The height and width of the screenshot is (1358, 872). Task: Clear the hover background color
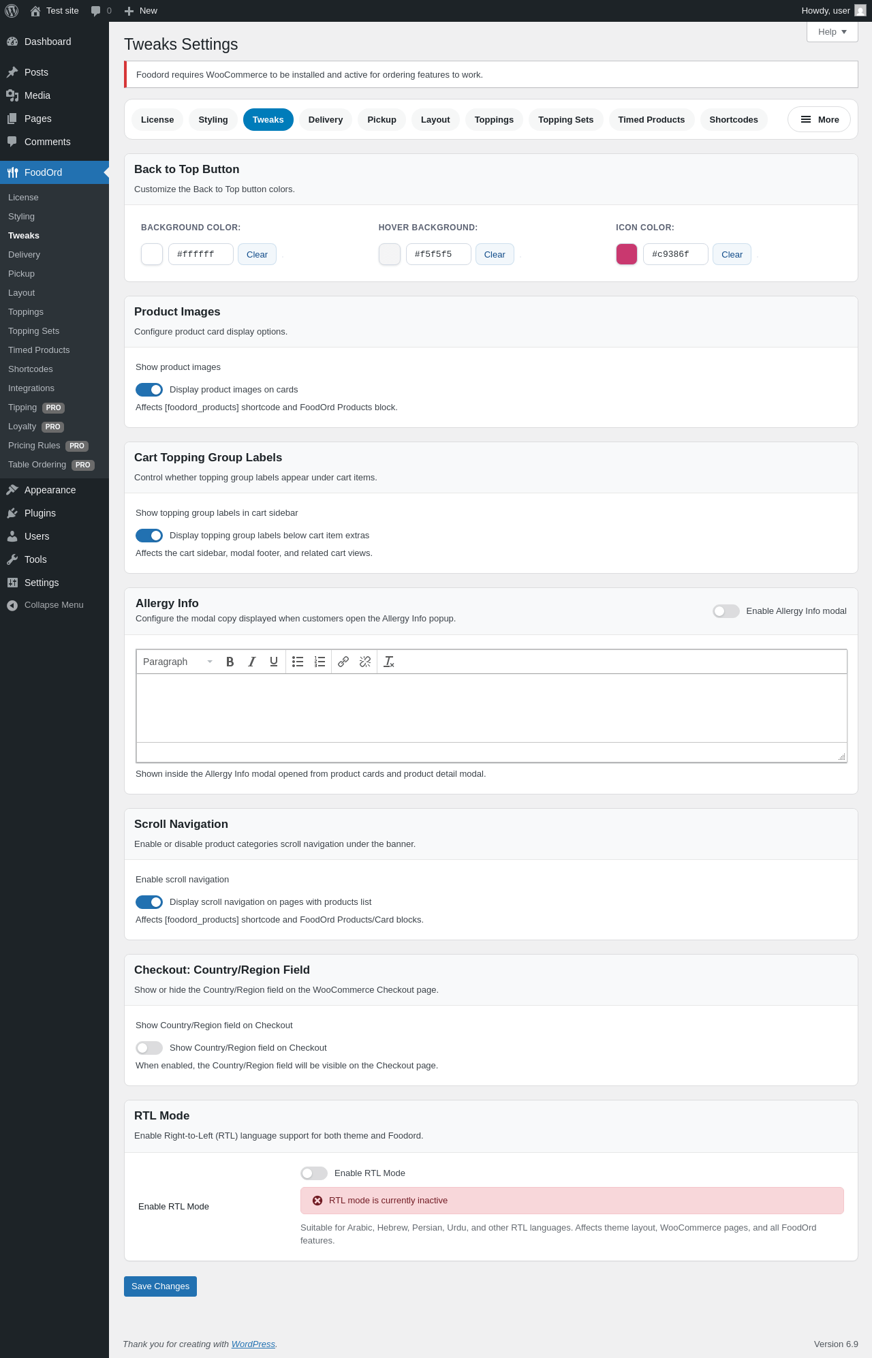(x=495, y=255)
